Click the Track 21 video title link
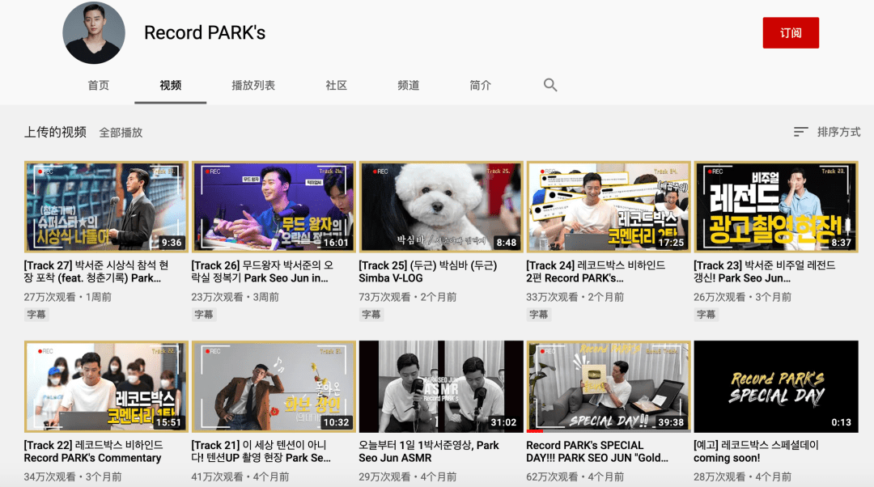This screenshot has width=874, height=487. point(262,451)
